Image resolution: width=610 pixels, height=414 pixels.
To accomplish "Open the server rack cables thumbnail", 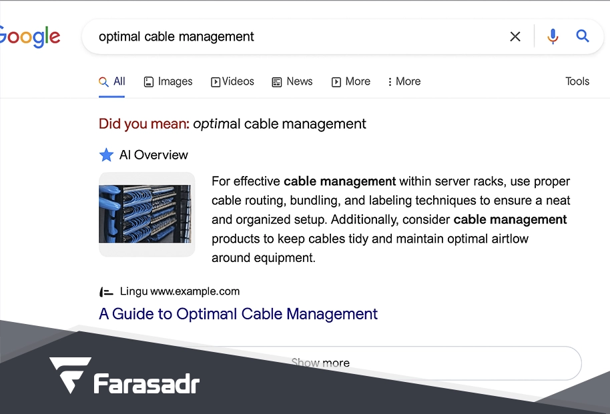I will click(147, 214).
